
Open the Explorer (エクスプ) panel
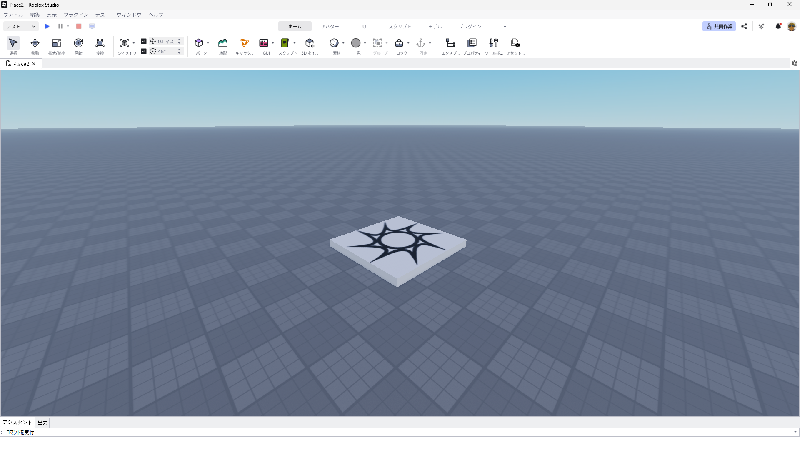450,43
